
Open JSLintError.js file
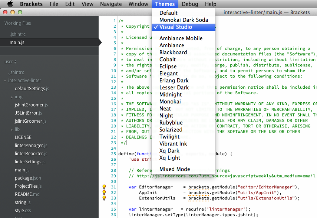pyautogui.click(x=29, y=113)
